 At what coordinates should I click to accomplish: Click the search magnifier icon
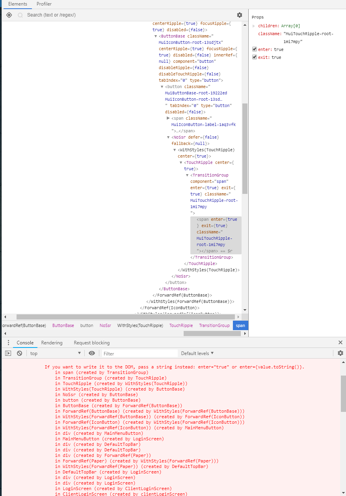(x=19, y=15)
